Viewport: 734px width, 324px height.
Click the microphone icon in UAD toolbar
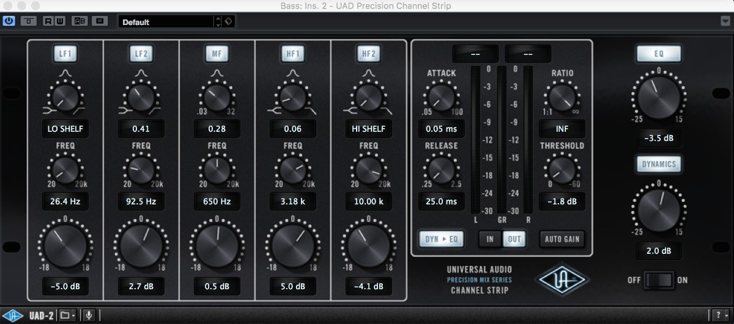90,315
